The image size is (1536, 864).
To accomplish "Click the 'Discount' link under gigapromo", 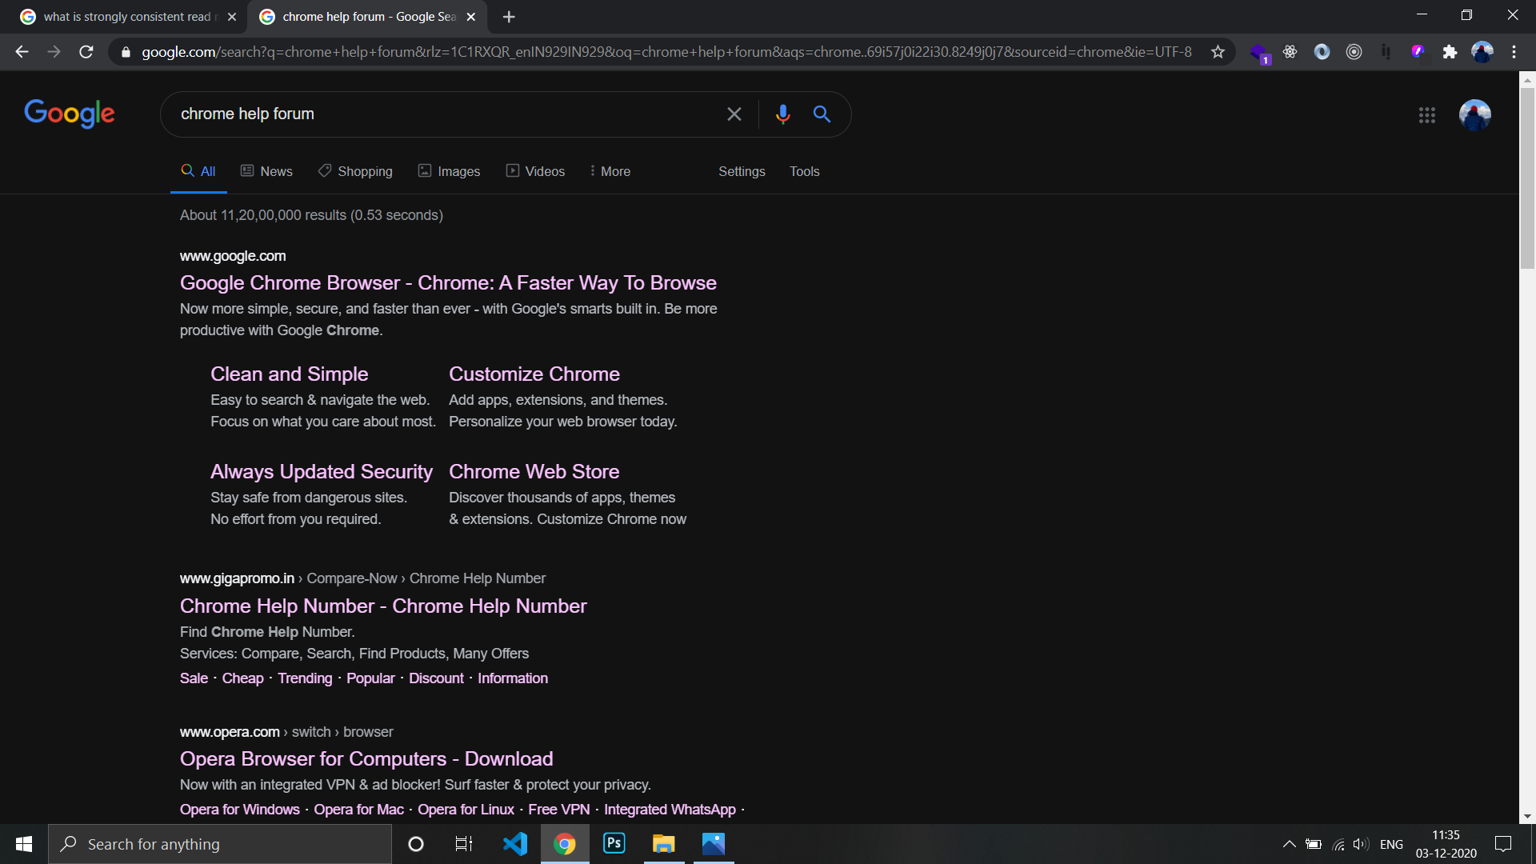I will click(x=436, y=678).
